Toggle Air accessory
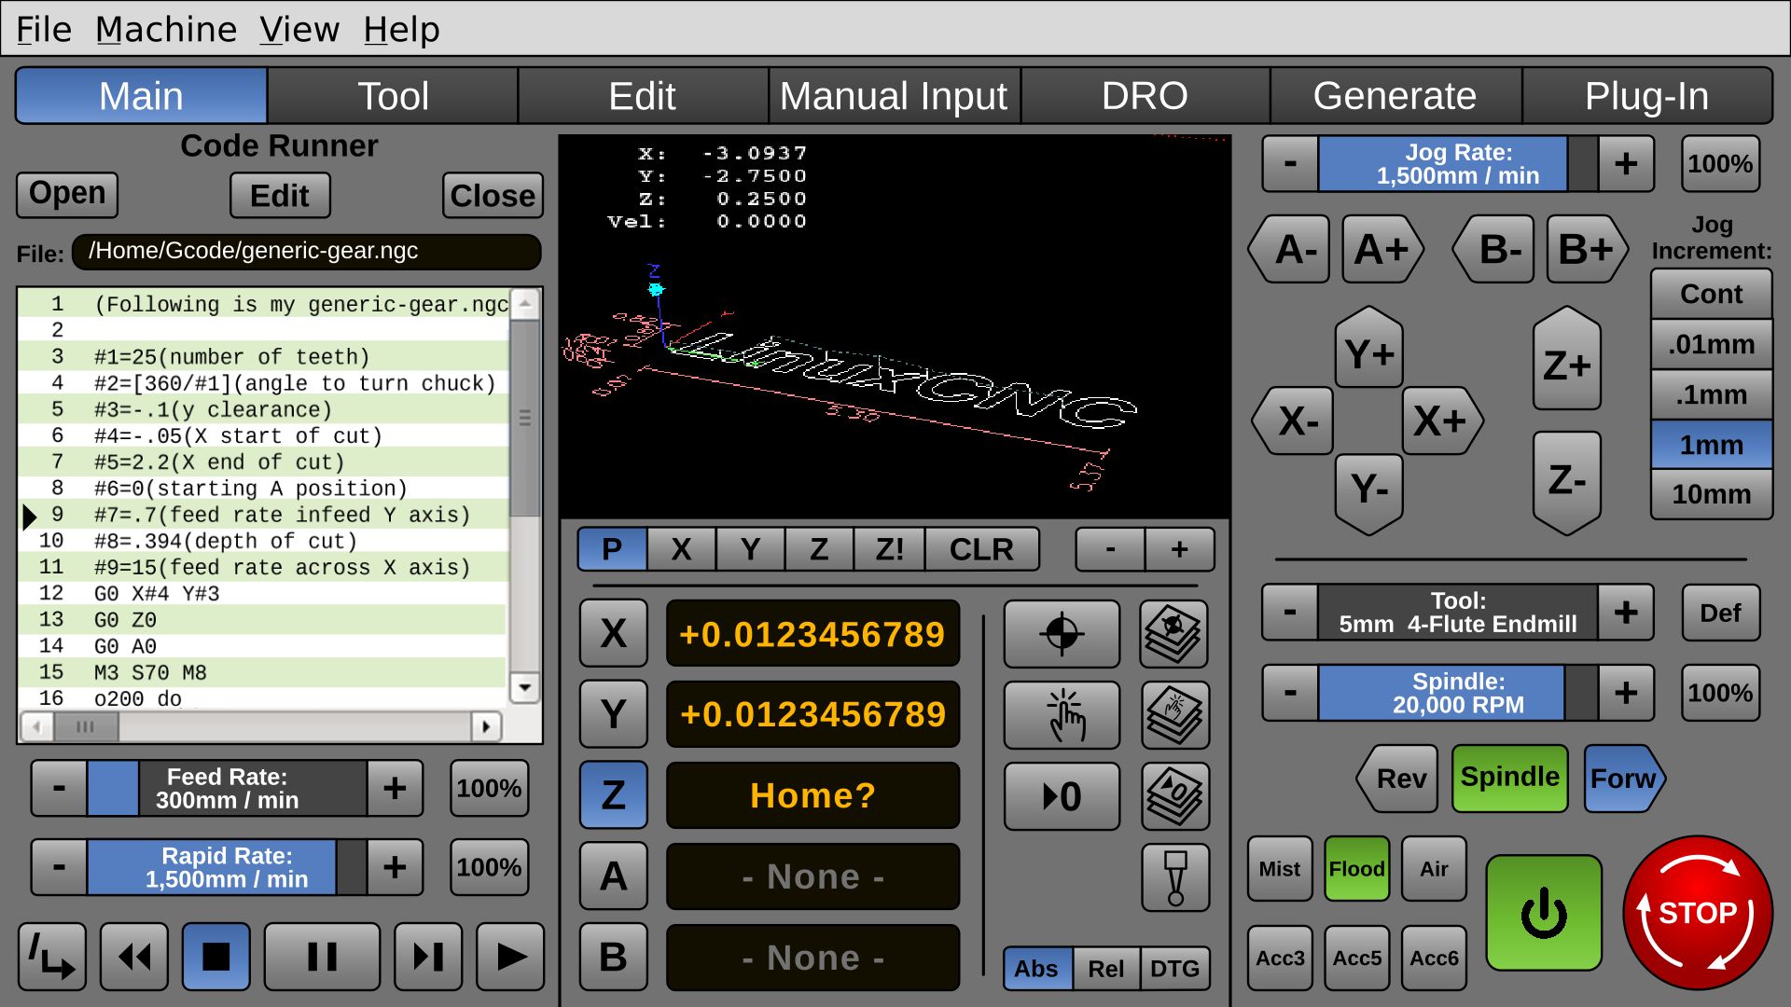The height and width of the screenshot is (1007, 1791). pyautogui.click(x=1434, y=869)
